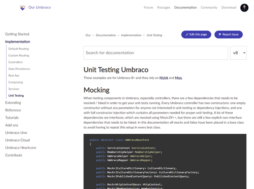Click the Unit Testing breadcrumb item
The image size is (254, 189).
pos(154,35)
